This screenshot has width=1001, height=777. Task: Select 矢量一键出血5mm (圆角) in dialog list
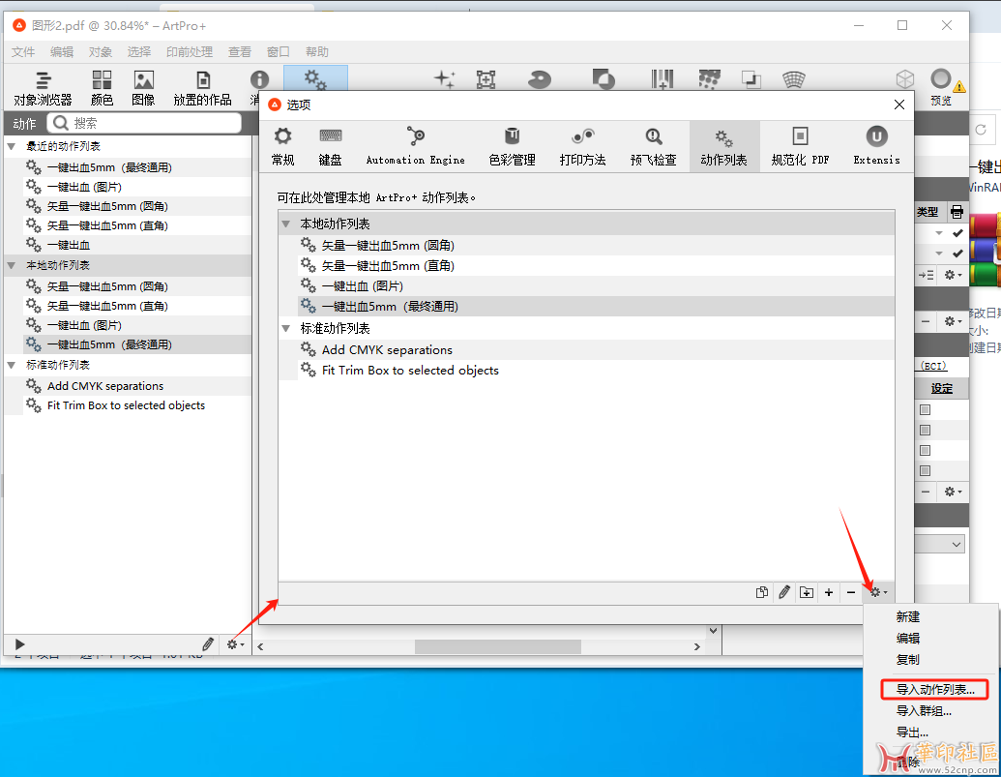tap(596, 245)
